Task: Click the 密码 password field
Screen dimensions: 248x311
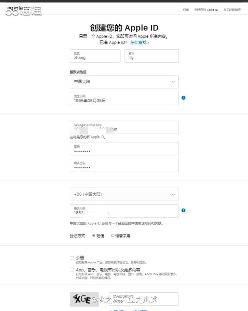Action: [x=124, y=149]
